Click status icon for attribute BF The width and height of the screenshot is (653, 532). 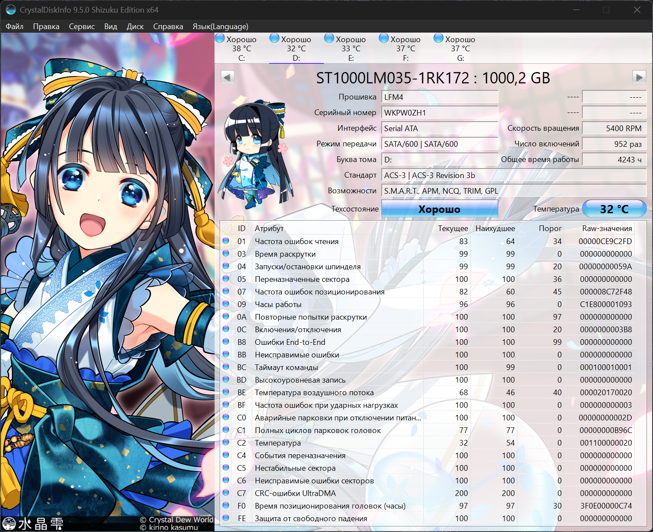[x=226, y=404]
